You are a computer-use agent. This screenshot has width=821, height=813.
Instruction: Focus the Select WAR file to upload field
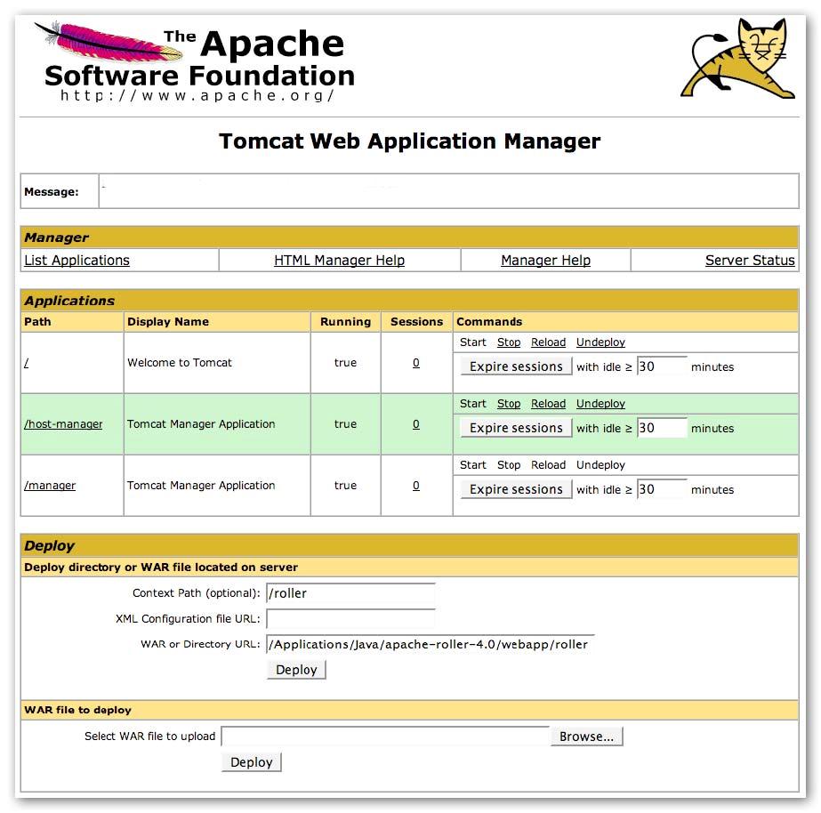pos(385,736)
